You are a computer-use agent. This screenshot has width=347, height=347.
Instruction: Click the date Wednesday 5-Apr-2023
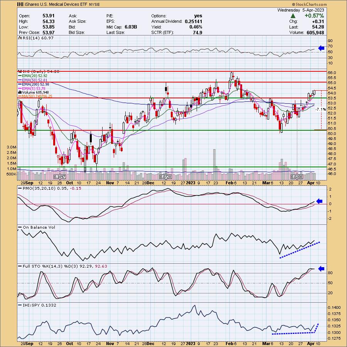300,10
